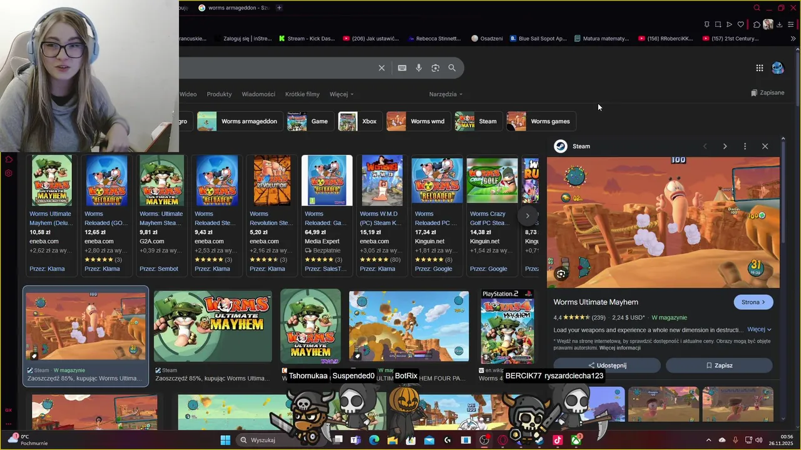Open Worms Ultimate Mayhem Deluxe eneba listing
The image size is (801, 450).
click(51, 215)
